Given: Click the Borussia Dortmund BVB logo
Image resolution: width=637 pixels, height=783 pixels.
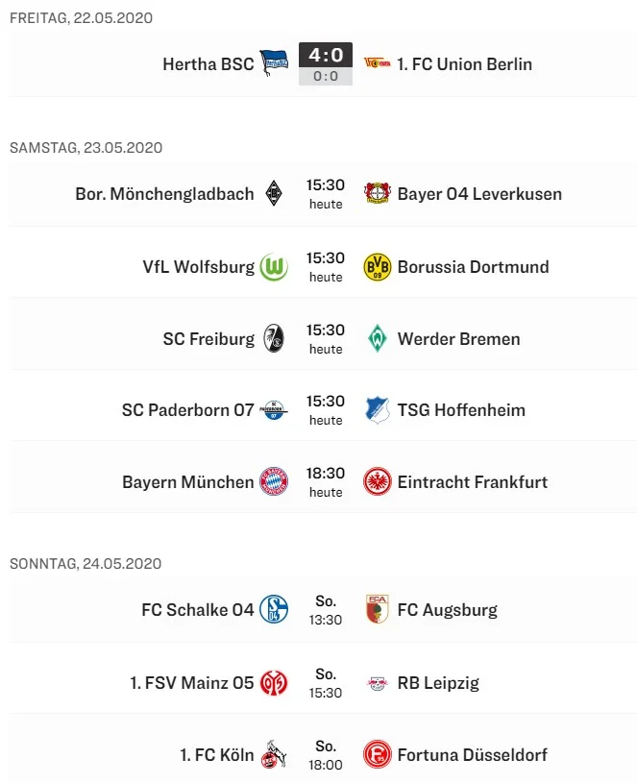Looking at the screenshot, I should pos(378,267).
